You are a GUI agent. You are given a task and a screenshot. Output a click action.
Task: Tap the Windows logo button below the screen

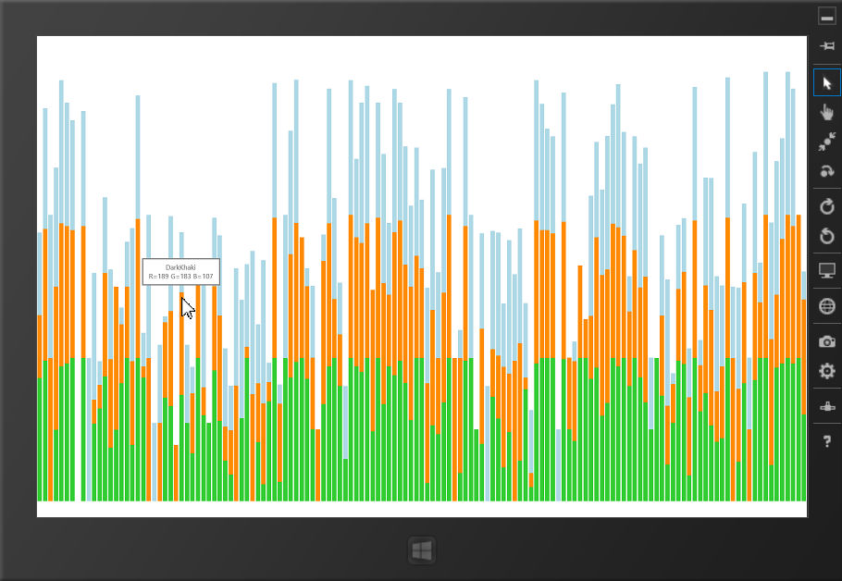(422, 550)
